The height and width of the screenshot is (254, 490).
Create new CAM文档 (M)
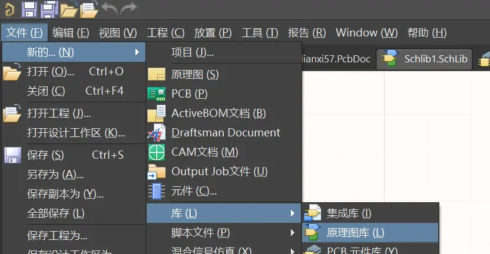coord(224,152)
